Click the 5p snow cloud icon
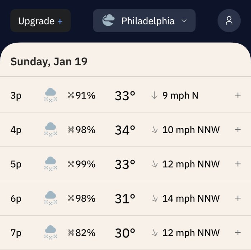This screenshot has width=251, height=250. click(51, 164)
